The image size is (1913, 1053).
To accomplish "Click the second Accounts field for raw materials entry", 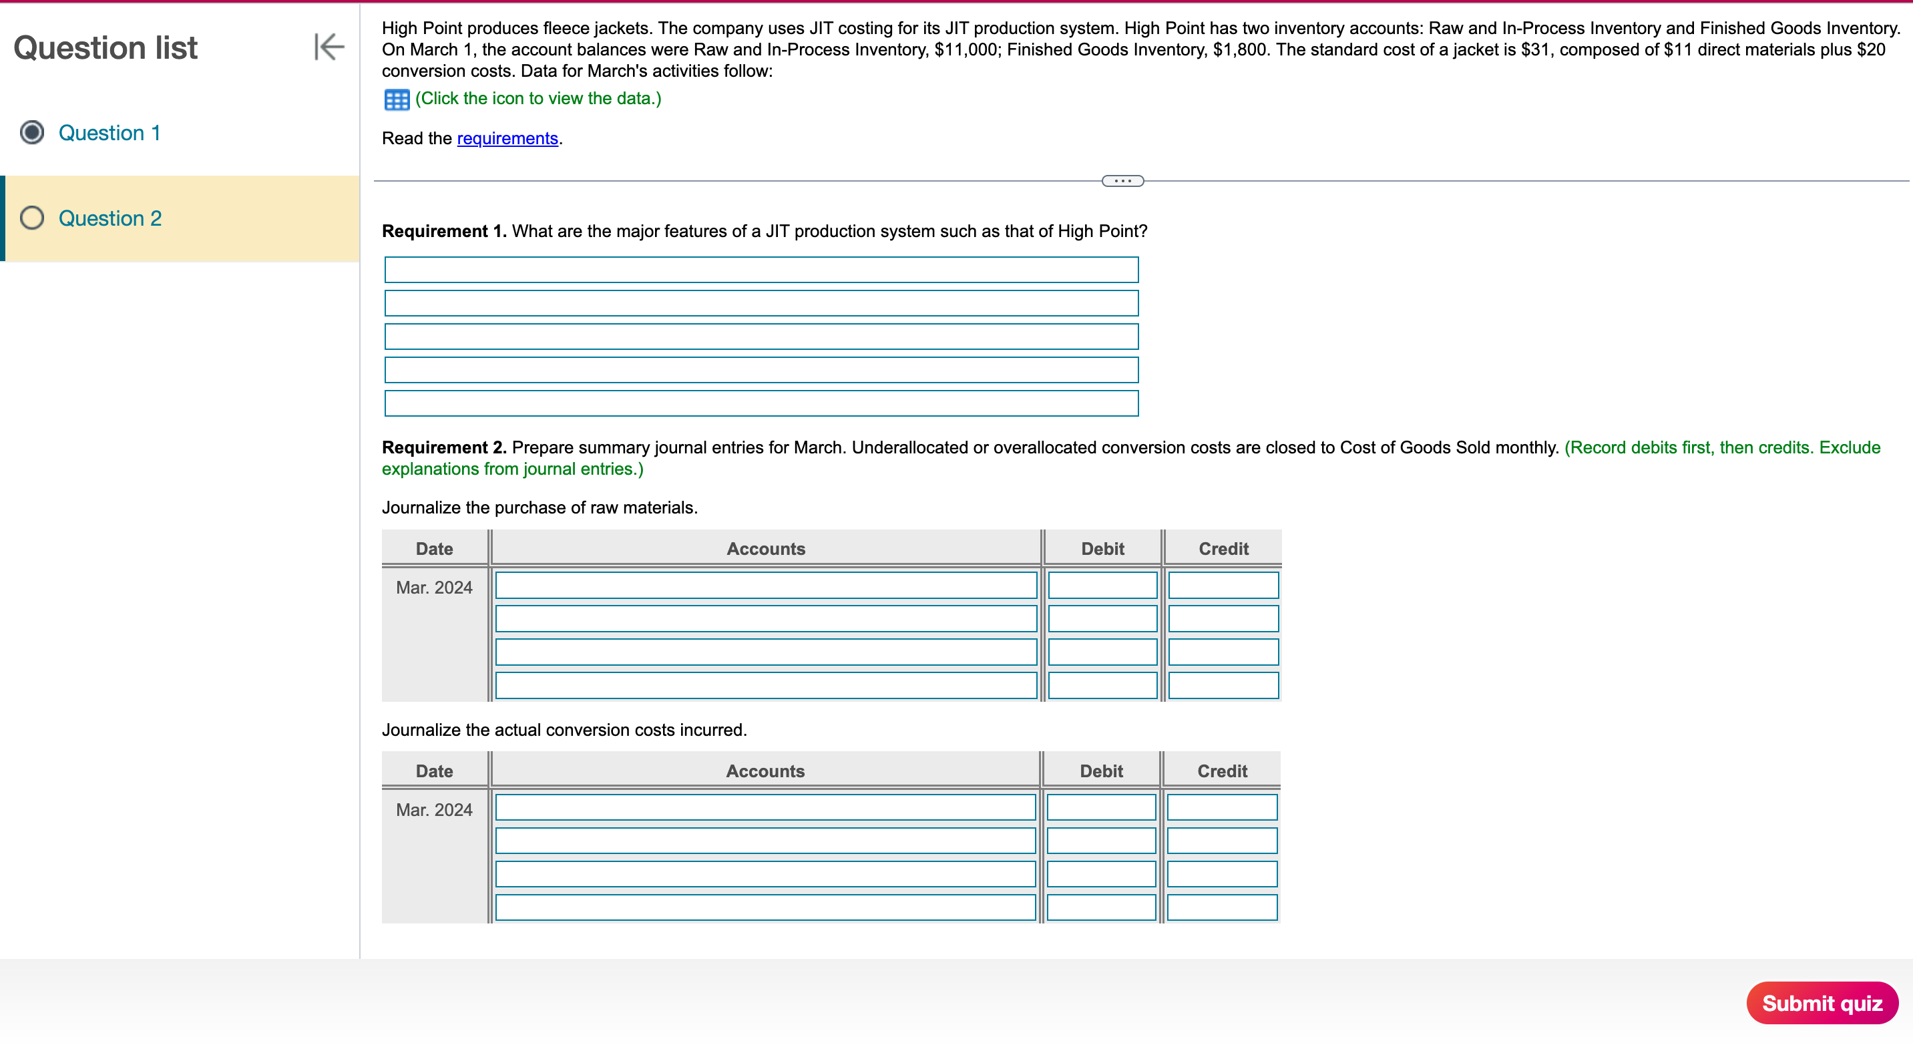I will tap(766, 618).
